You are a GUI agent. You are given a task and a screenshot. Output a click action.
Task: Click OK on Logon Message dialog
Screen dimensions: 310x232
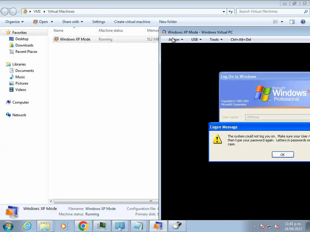[283, 154]
